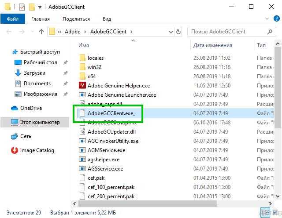Screen dimensions: 282x218
Task: Switch to details view in status bar
Action: point(265,213)
